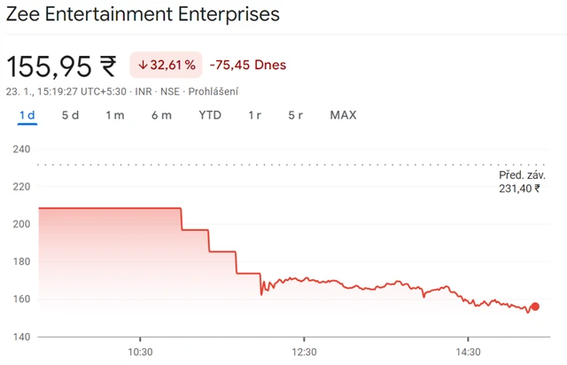
Task: Switch chart to 1 r range
Action: [255, 115]
